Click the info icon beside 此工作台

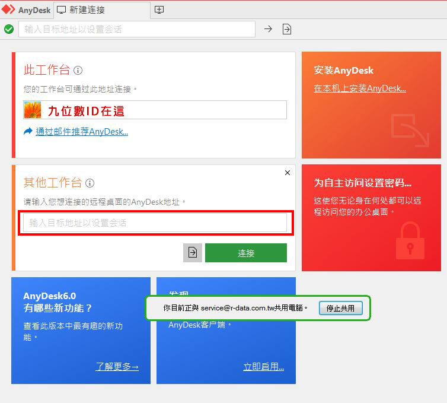(78, 70)
